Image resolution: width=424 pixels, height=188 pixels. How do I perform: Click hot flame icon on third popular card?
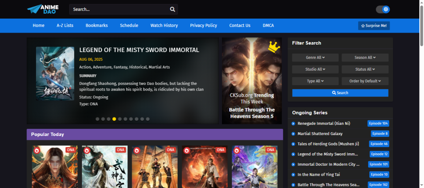coord(137,150)
